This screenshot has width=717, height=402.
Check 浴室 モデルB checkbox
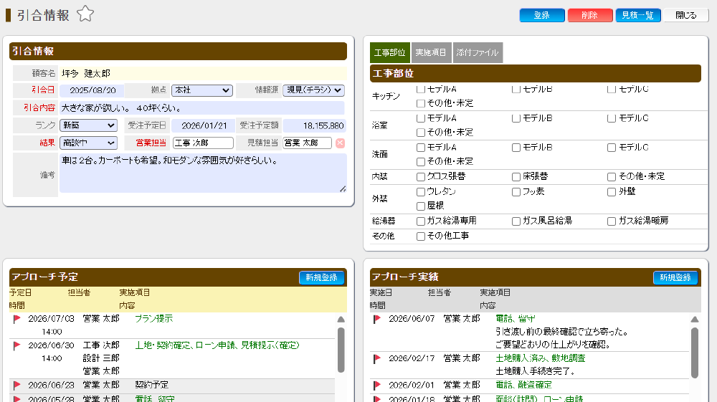pyautogui.click(x=516, y=118)
